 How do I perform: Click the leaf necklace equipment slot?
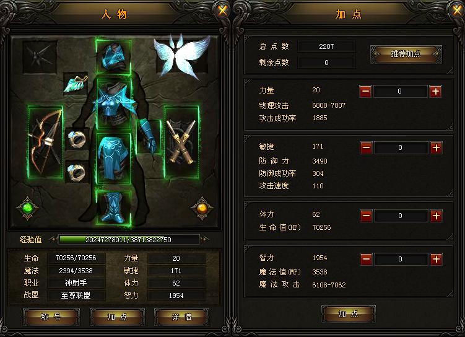(76, 84)
